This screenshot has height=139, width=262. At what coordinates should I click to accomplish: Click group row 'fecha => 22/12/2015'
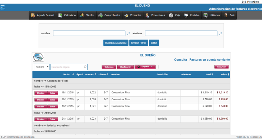[131, 131]
